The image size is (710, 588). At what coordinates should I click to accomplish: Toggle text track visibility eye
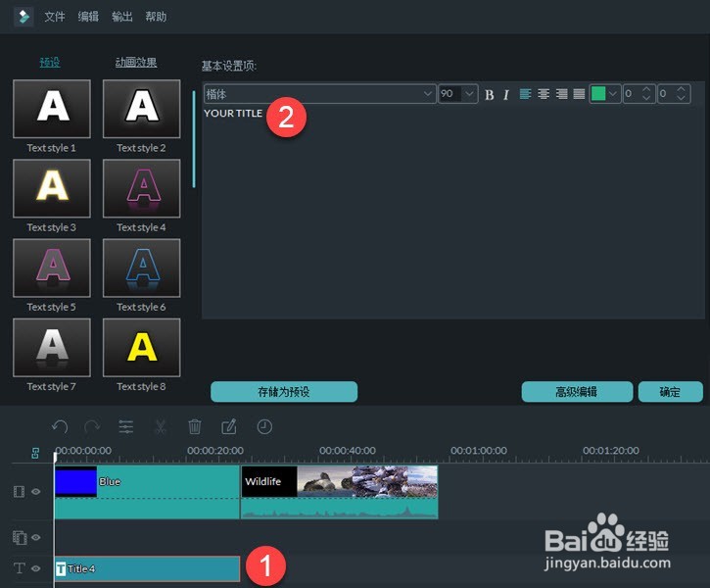click(36, 568)
